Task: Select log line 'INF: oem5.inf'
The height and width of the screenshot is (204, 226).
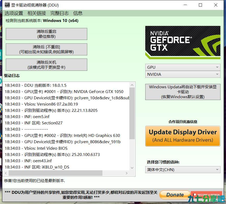Action: [27, 117]
